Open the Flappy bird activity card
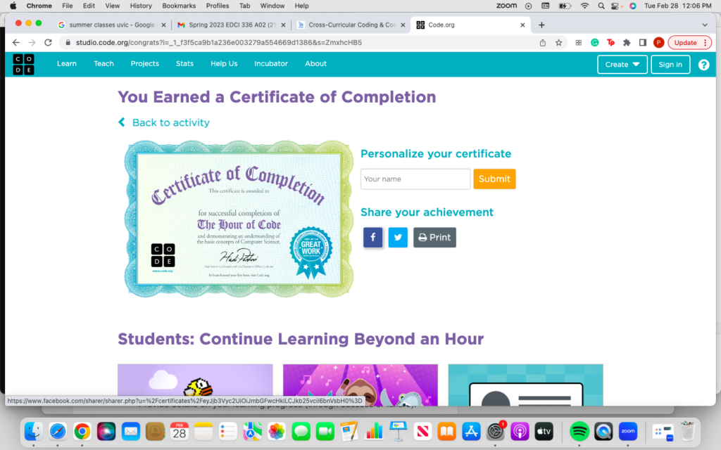The image size is (721, 450). pyautogui.click(x=195, y=385)
